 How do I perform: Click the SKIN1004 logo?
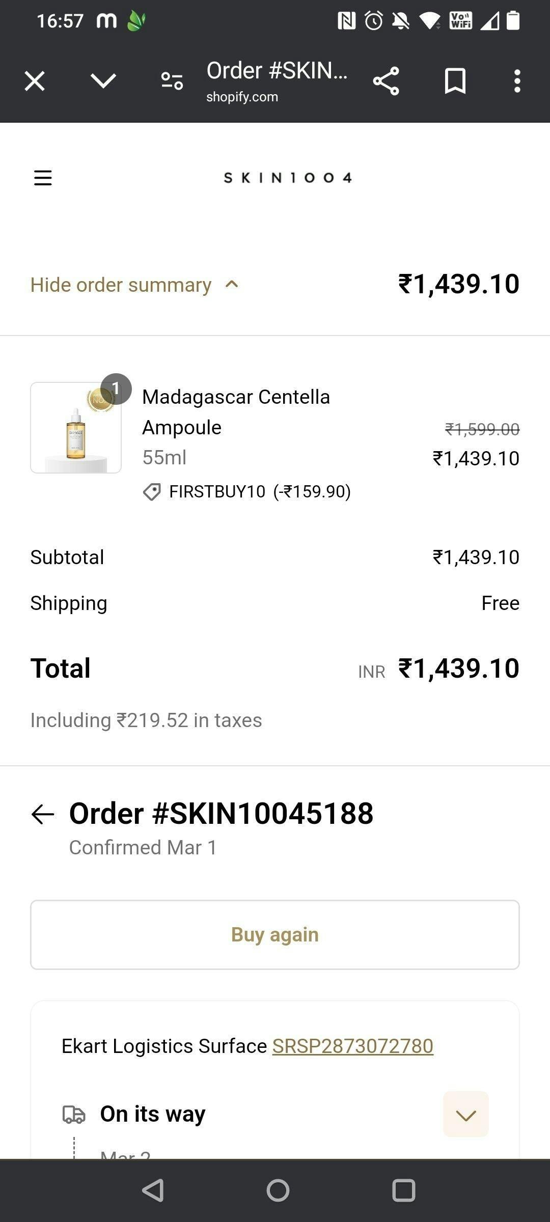[x=288, y=178]
